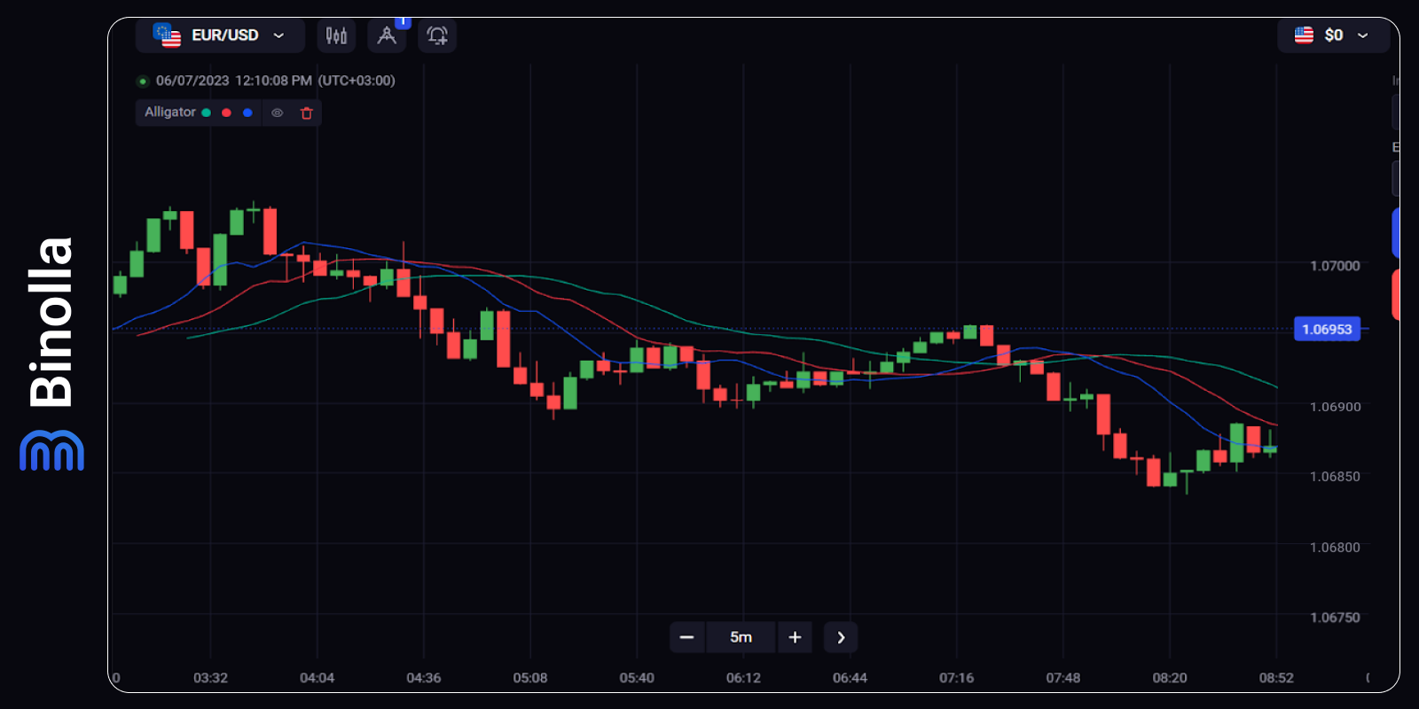This screenshot has height=709, width=1419.
Task: Zoom out chart with minus button
Action: tap(687, 637)
